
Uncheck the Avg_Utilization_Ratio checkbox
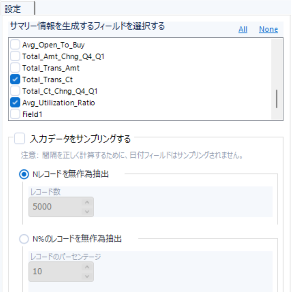[x=15, y=103]
